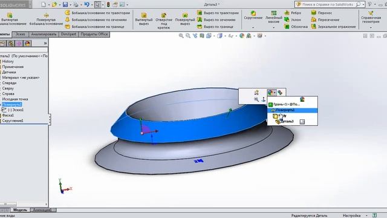387x218 pixels.
Task: Click the help search input field
Action: (328, 4)
